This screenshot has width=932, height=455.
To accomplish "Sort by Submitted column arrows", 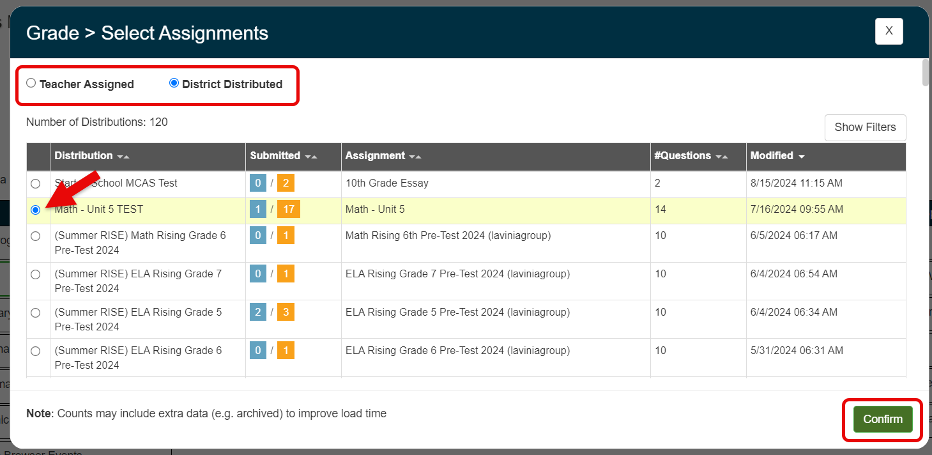I will (311, 157).
